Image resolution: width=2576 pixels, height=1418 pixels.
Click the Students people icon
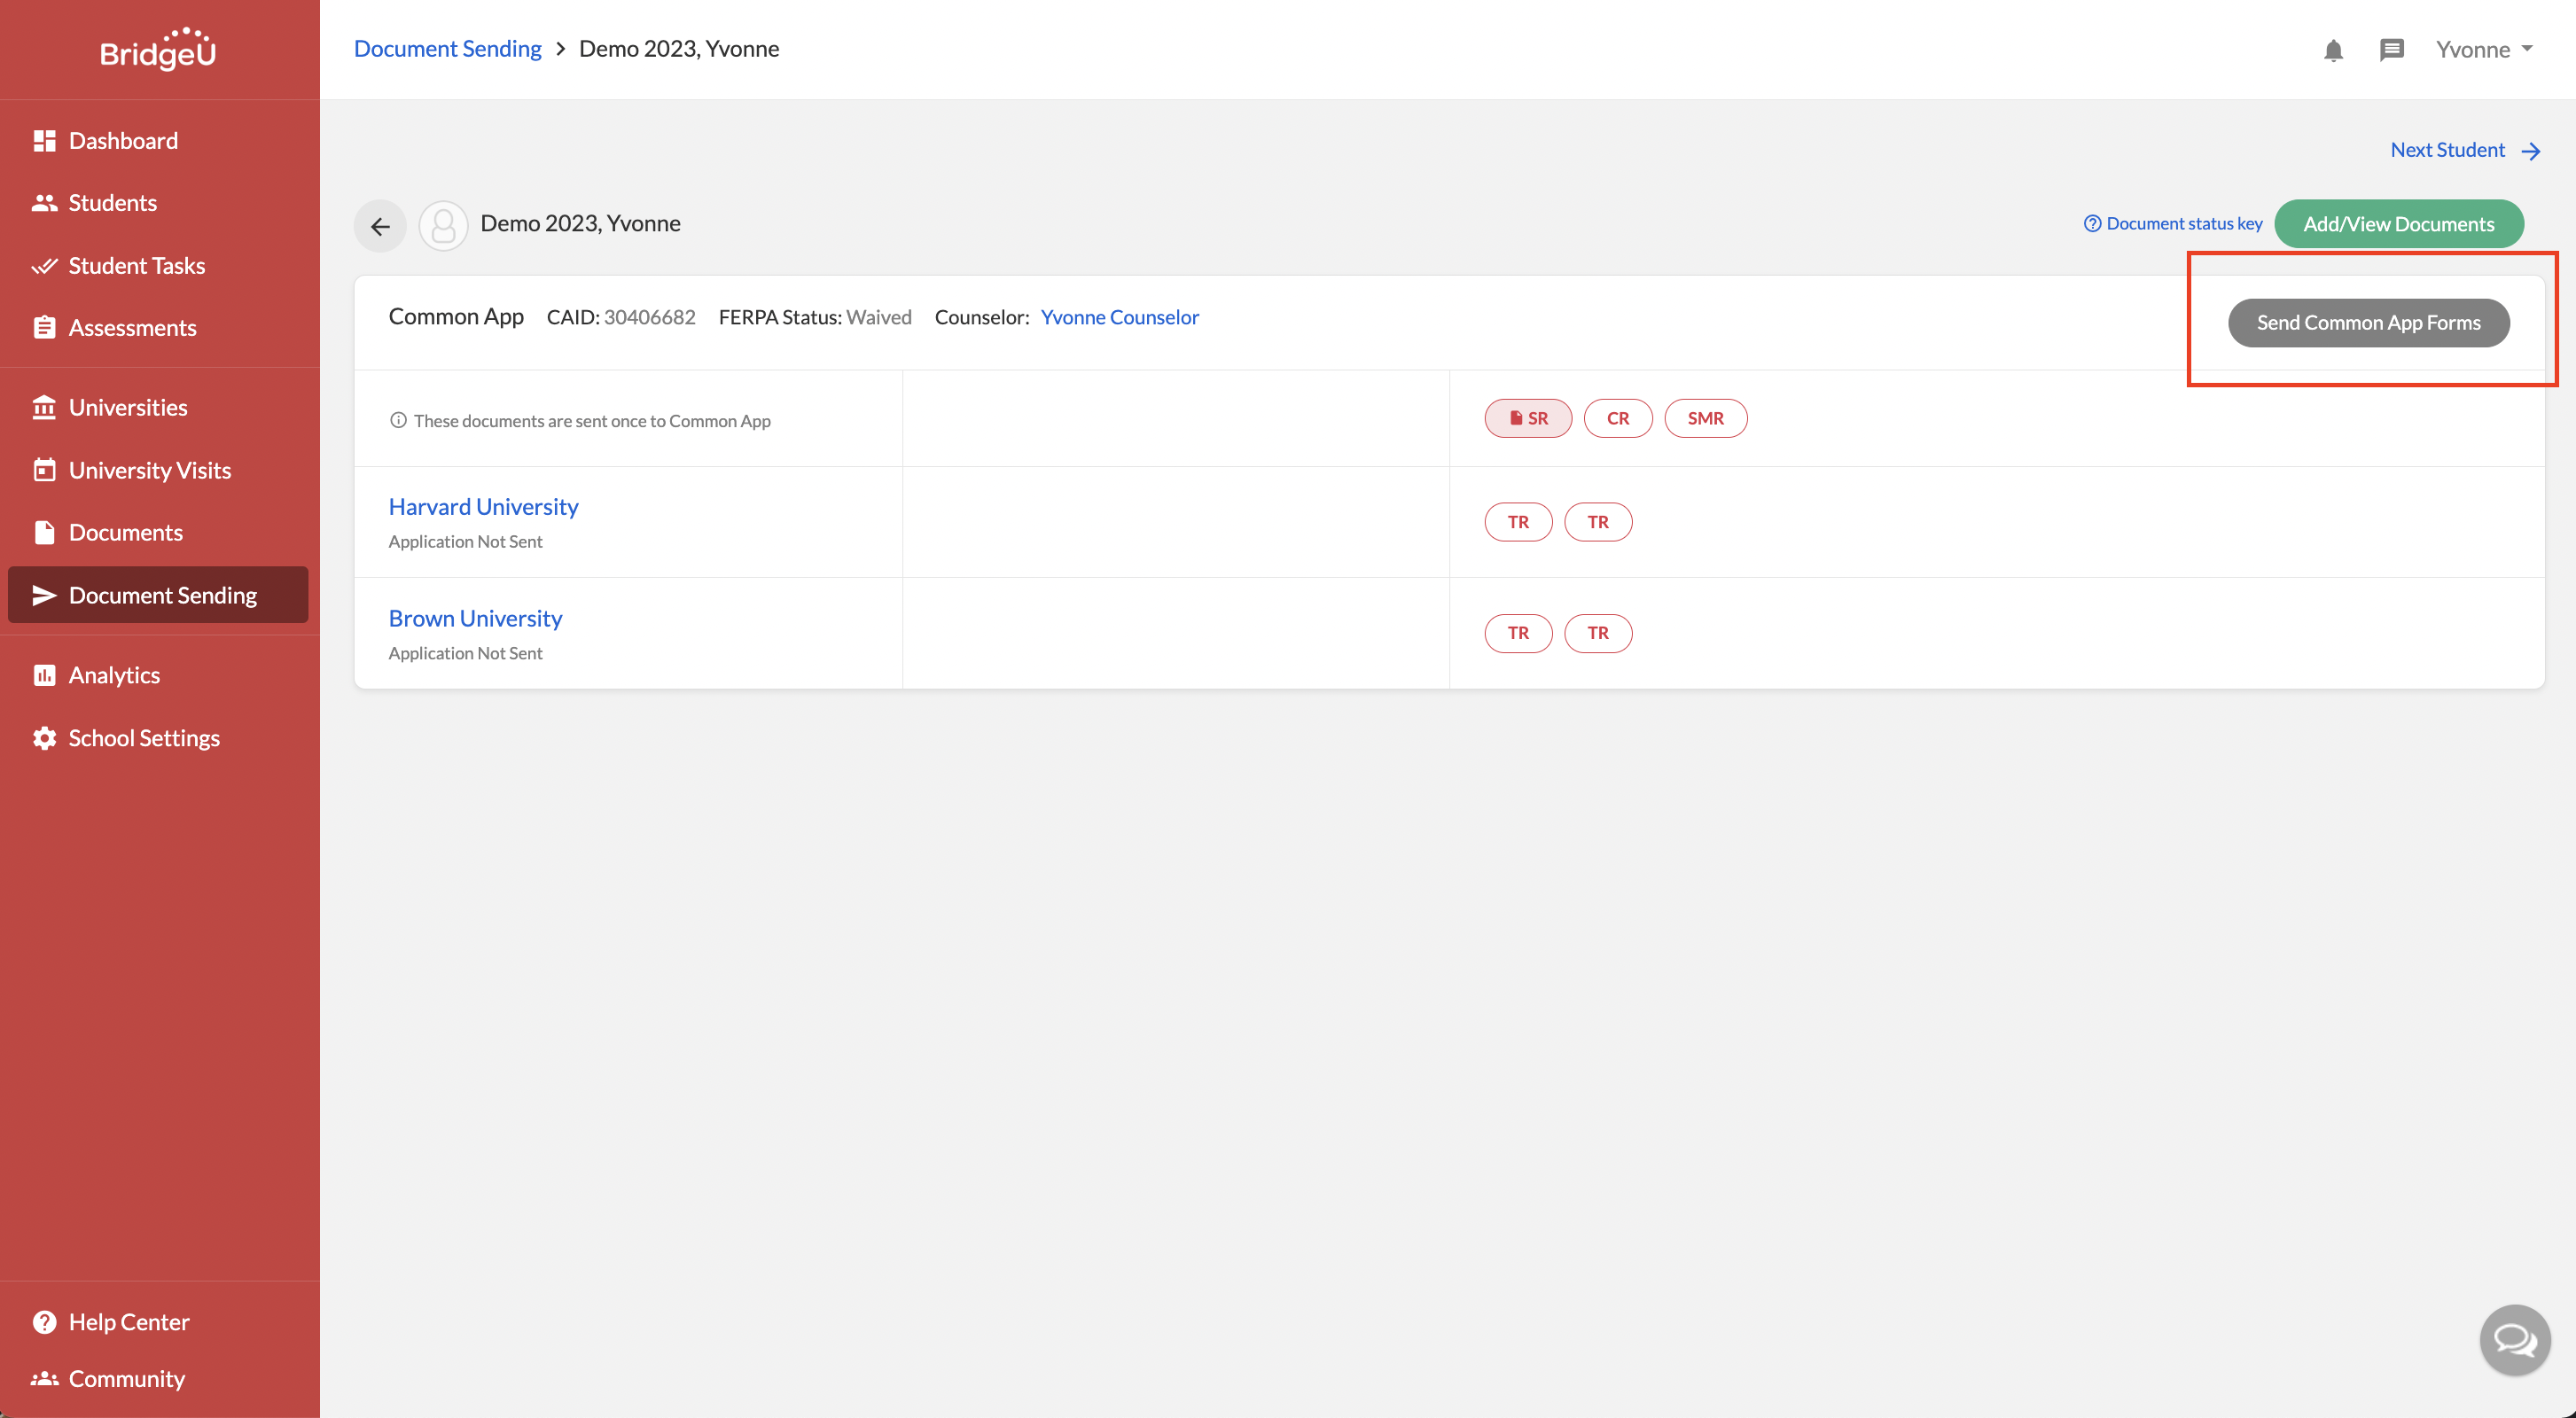point(44,203)
